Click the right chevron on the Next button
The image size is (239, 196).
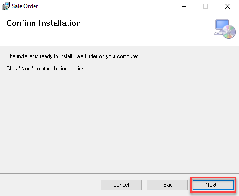[219, 185]
